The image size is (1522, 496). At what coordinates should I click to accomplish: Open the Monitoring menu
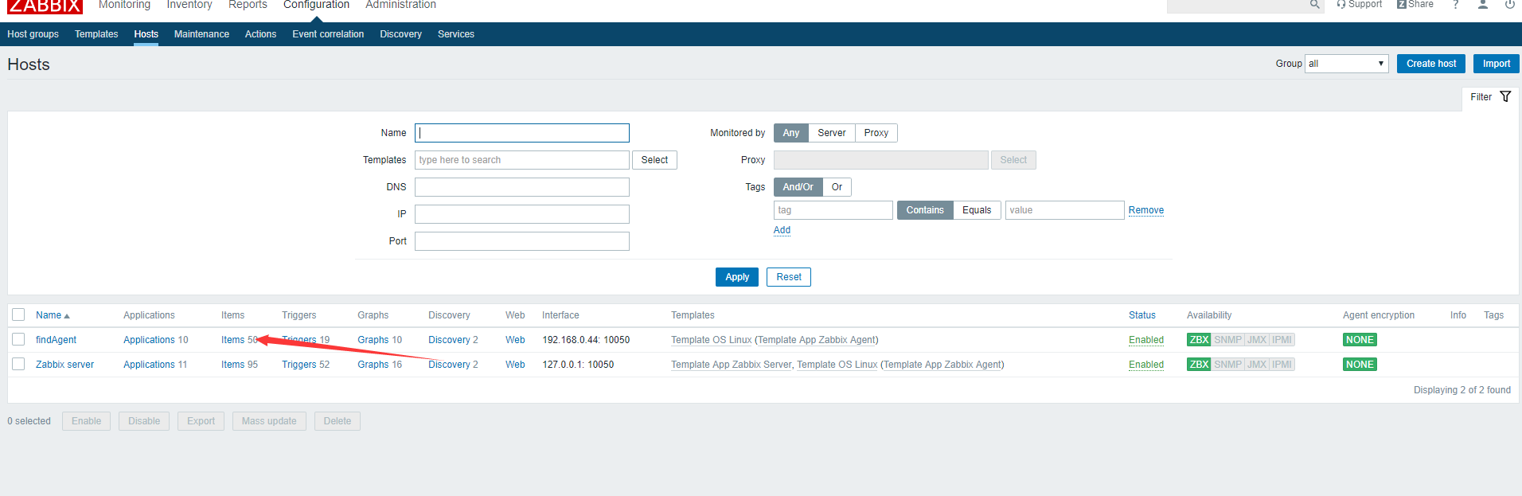click(x=124, y=5)
